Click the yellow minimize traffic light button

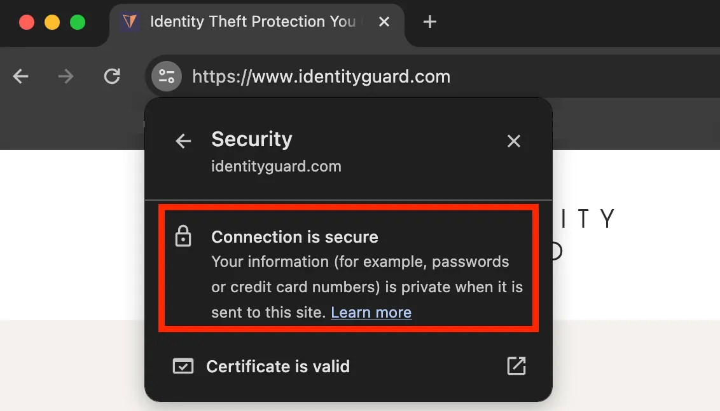52,21
